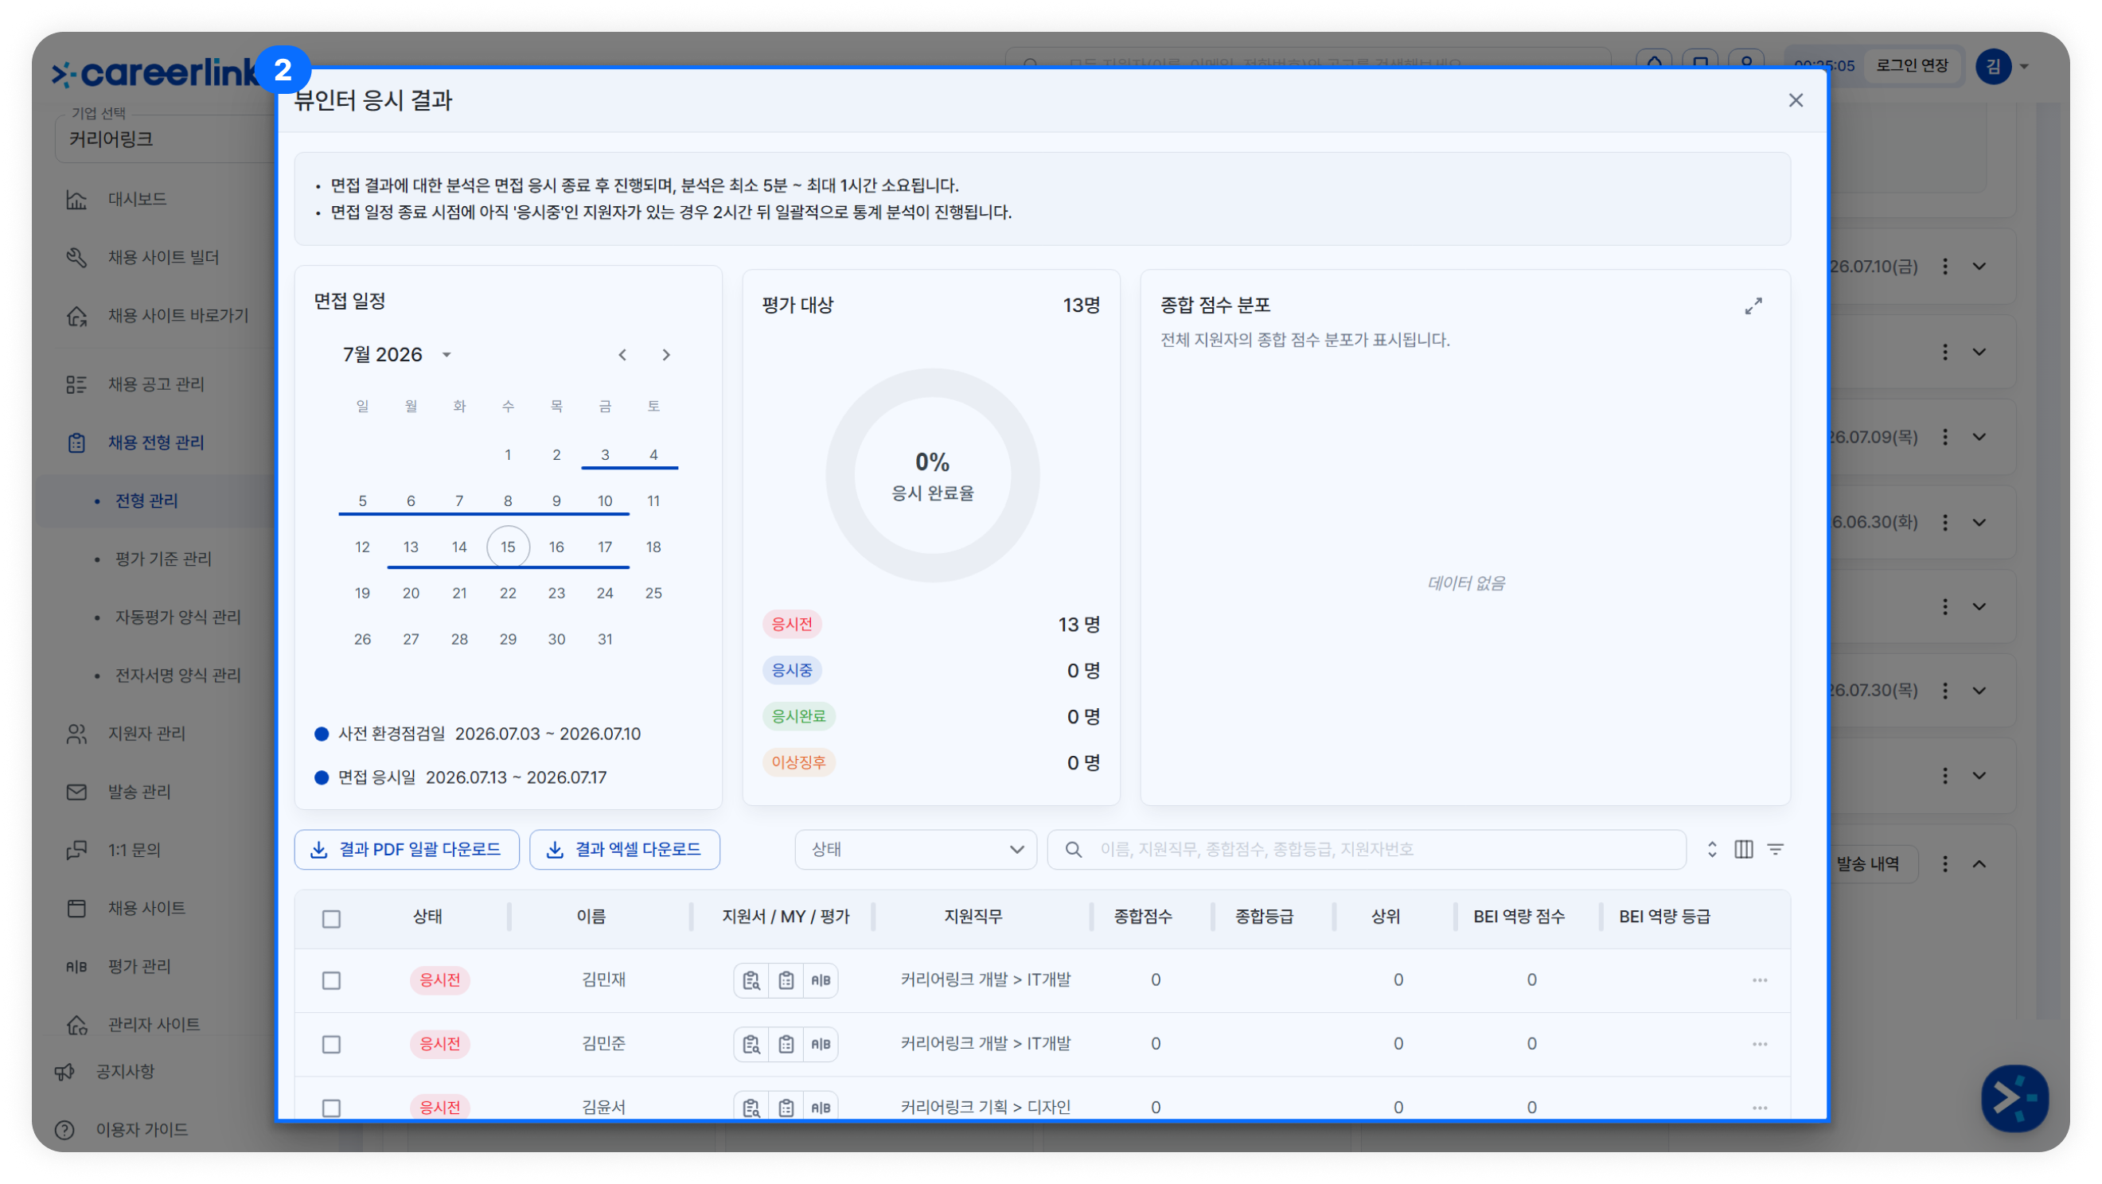
Task: Expand the 종합 점수 분포 chart to fullscreen
Action: point(1753,306)
